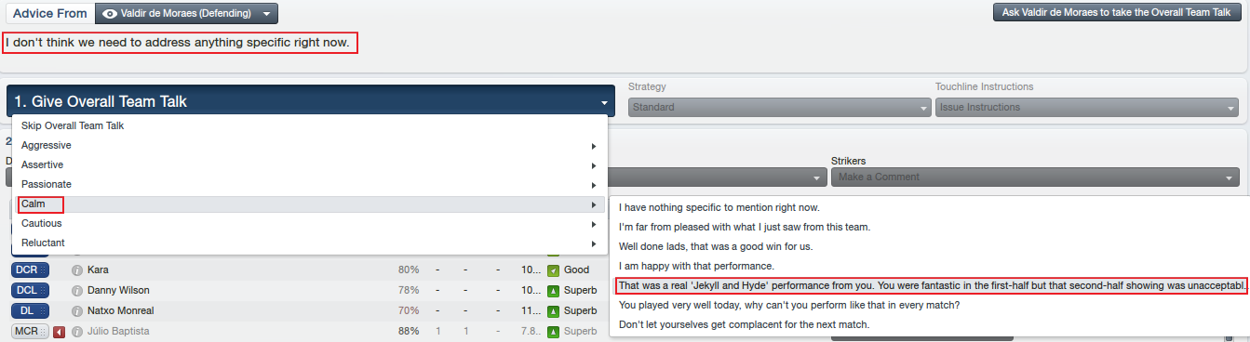Ask Valdir de Moraes to take the team talk
The width and height of the screenshot is (1250, 342).
pos(1116,13)
